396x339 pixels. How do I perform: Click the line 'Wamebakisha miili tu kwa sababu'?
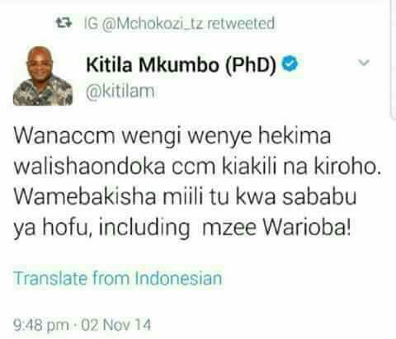(185, 196)
